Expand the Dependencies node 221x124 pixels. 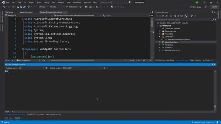click(160, 31)
